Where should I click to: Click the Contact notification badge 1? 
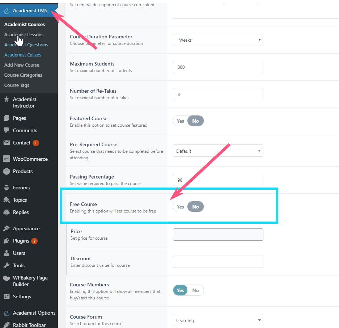[36, 143]
